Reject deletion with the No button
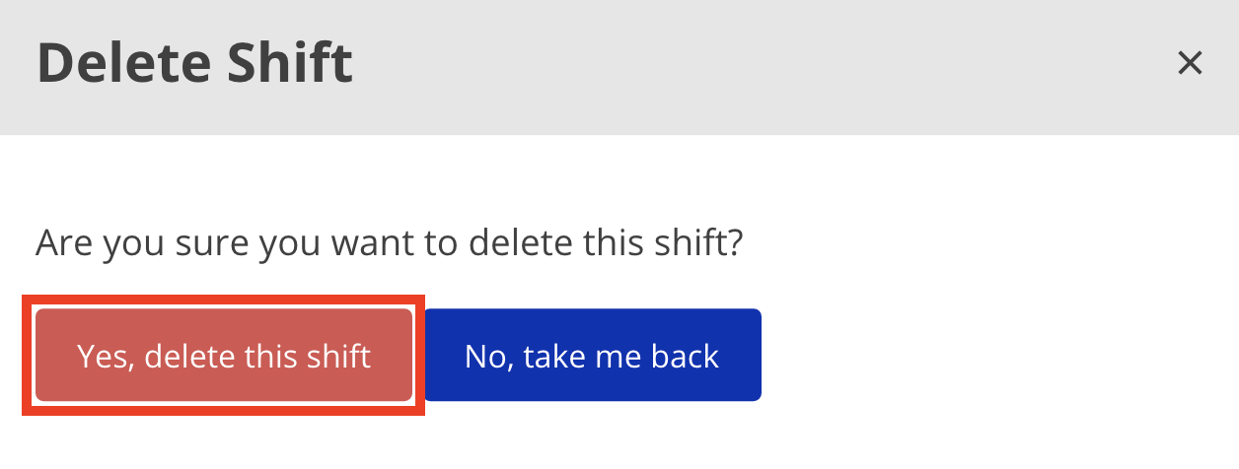 (x=592, y=356)
